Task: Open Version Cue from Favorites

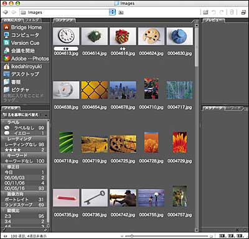Action: point(22,43)
